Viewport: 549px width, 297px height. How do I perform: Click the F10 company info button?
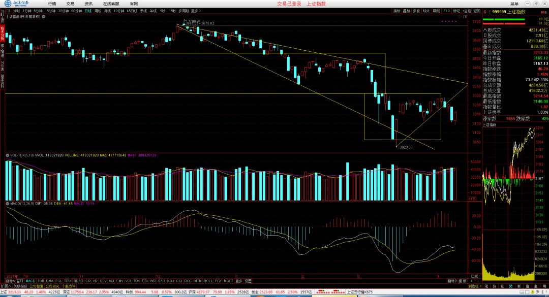[446, 11]
